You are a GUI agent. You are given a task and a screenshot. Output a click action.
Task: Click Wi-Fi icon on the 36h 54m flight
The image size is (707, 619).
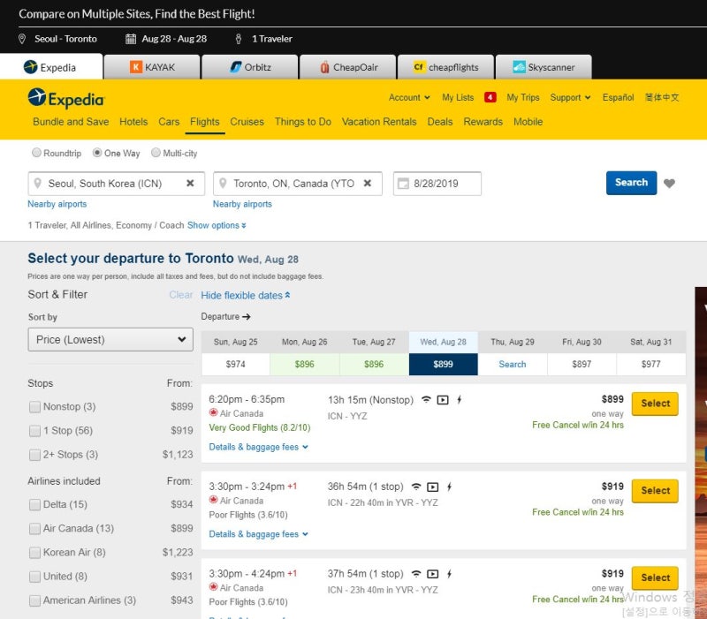point(416,487)
